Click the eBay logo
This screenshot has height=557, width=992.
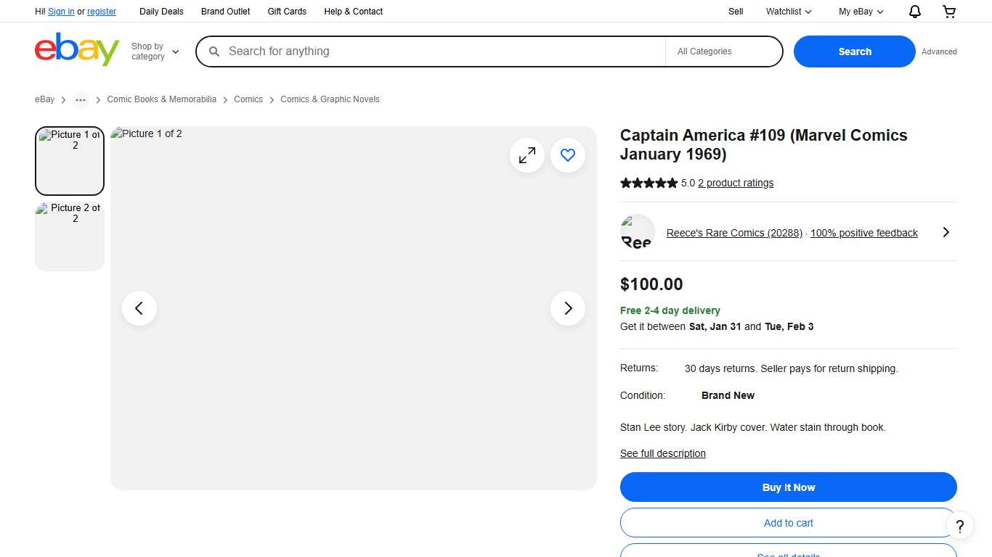click(76, 50)
